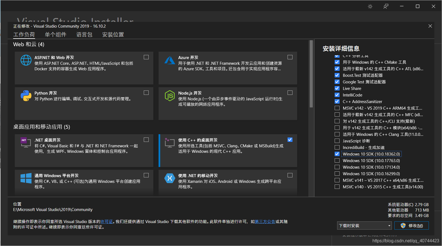Check MSVC v140 VS 2015 build tools

[337, 187]
